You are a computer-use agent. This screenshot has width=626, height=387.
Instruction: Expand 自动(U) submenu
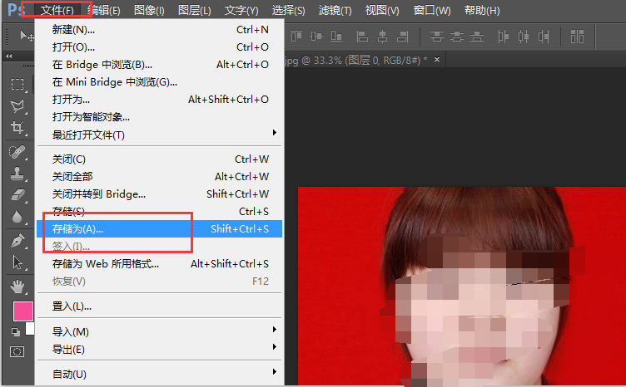pos(274,371)
